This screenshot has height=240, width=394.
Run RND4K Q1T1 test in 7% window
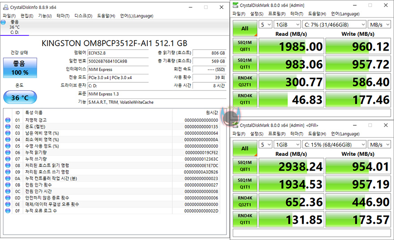(245, 99)
